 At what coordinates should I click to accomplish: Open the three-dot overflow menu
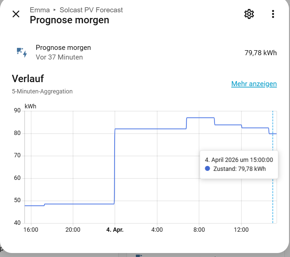coord(273,14)
